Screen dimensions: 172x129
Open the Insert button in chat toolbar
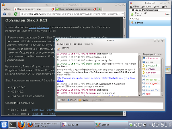[72, 100]
